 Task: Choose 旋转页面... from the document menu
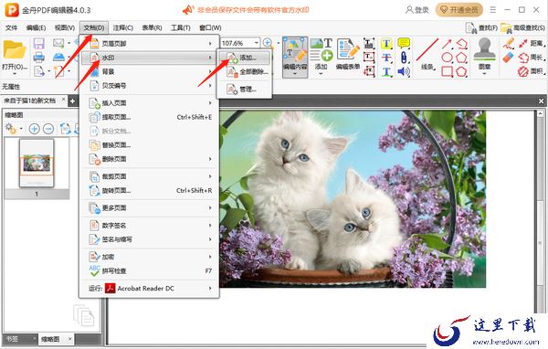pos(150,191)
